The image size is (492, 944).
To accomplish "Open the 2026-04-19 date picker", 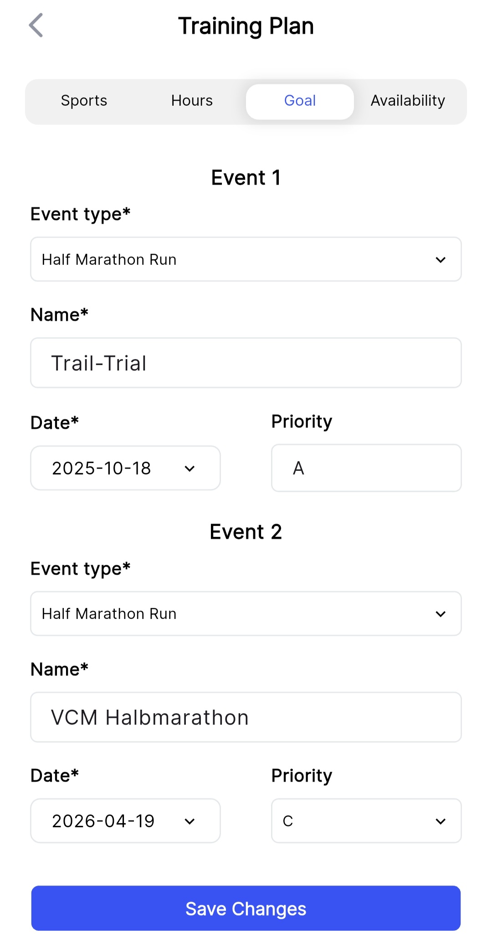I will pyautogui.click(x=125, y=821).
